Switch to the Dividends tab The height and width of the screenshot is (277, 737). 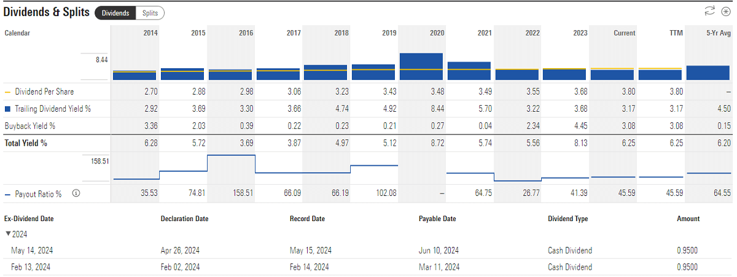click(115, 12)
